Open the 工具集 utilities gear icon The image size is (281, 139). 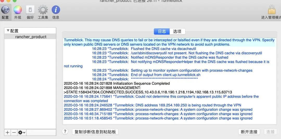pyautogui.click(x=43, y=12)
